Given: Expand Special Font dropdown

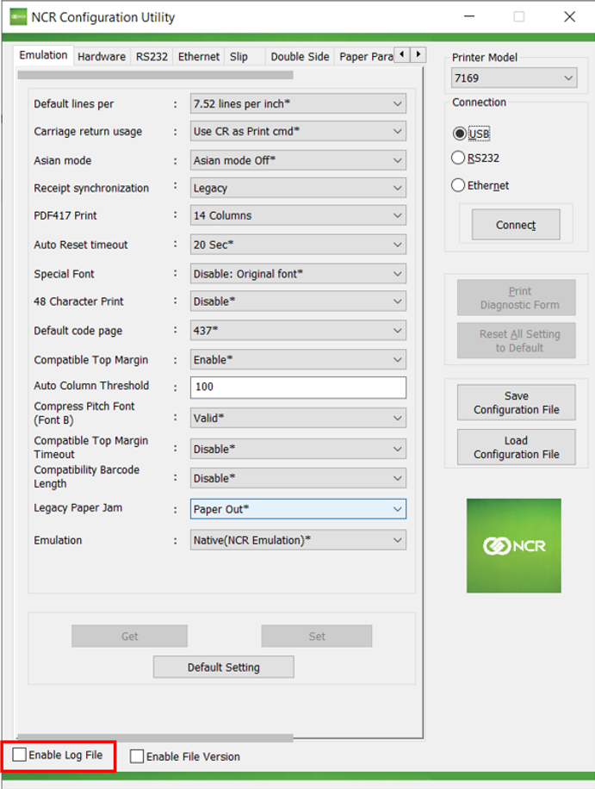Looking at the screenshot, I should [298, 274].
